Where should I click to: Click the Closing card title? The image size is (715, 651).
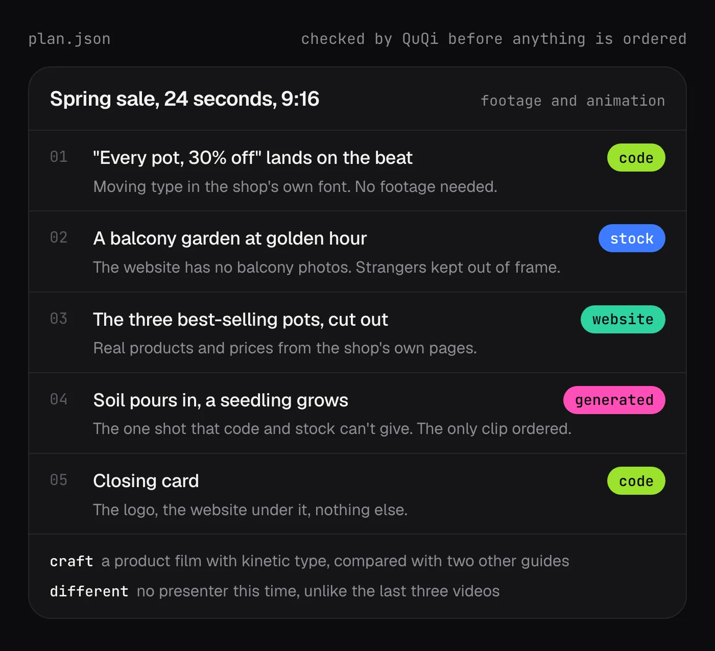click(x=146, y=481)
